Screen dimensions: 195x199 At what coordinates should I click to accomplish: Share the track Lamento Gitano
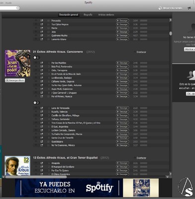click(42, 39)
